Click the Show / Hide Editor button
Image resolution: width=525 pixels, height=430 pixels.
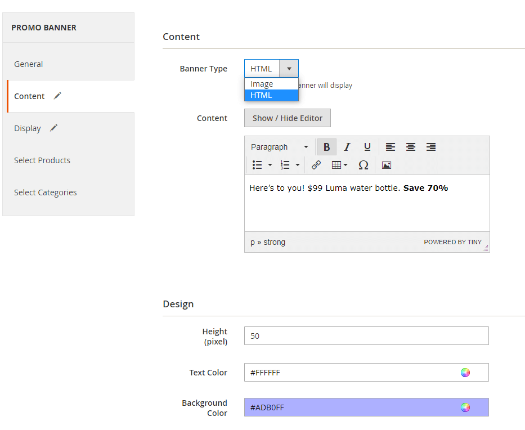288,118
